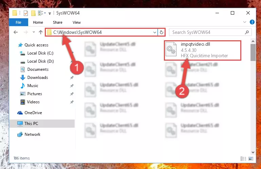This screenshot has width=261, height=169.
Task: Click the Properties checkmark quick access icon
Action: [26, 13]
